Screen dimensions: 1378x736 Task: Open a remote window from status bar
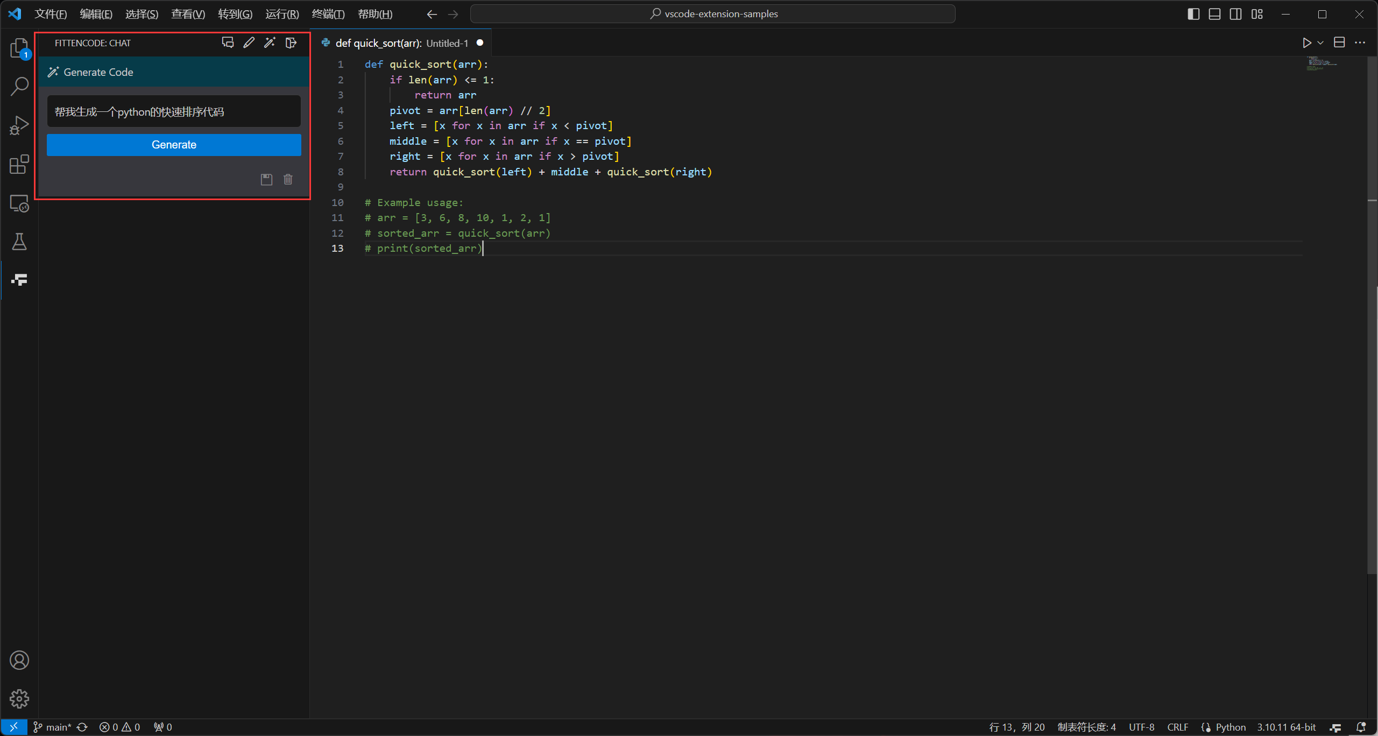tap(13, 727)
